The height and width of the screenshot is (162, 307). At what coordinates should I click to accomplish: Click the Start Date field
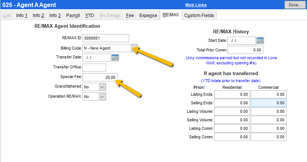(x=242, y=41)
